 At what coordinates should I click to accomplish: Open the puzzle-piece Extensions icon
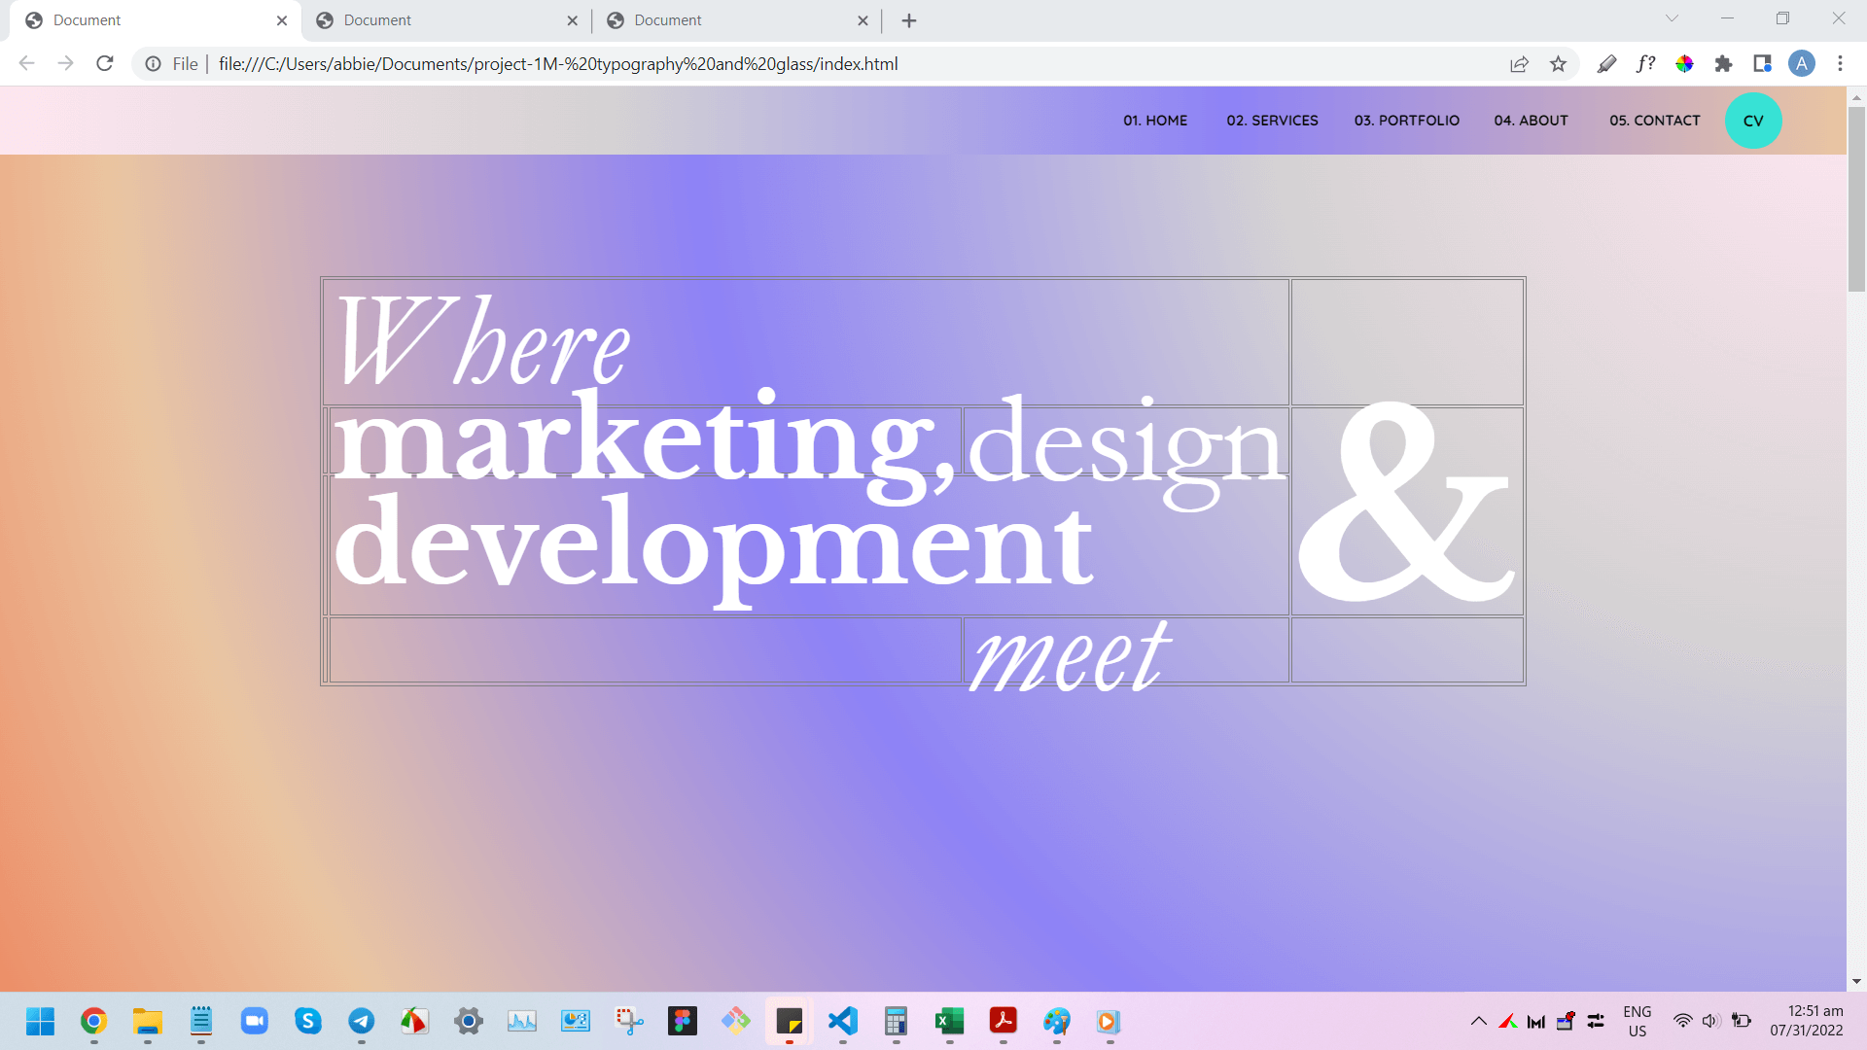[x=1723, y=64]
